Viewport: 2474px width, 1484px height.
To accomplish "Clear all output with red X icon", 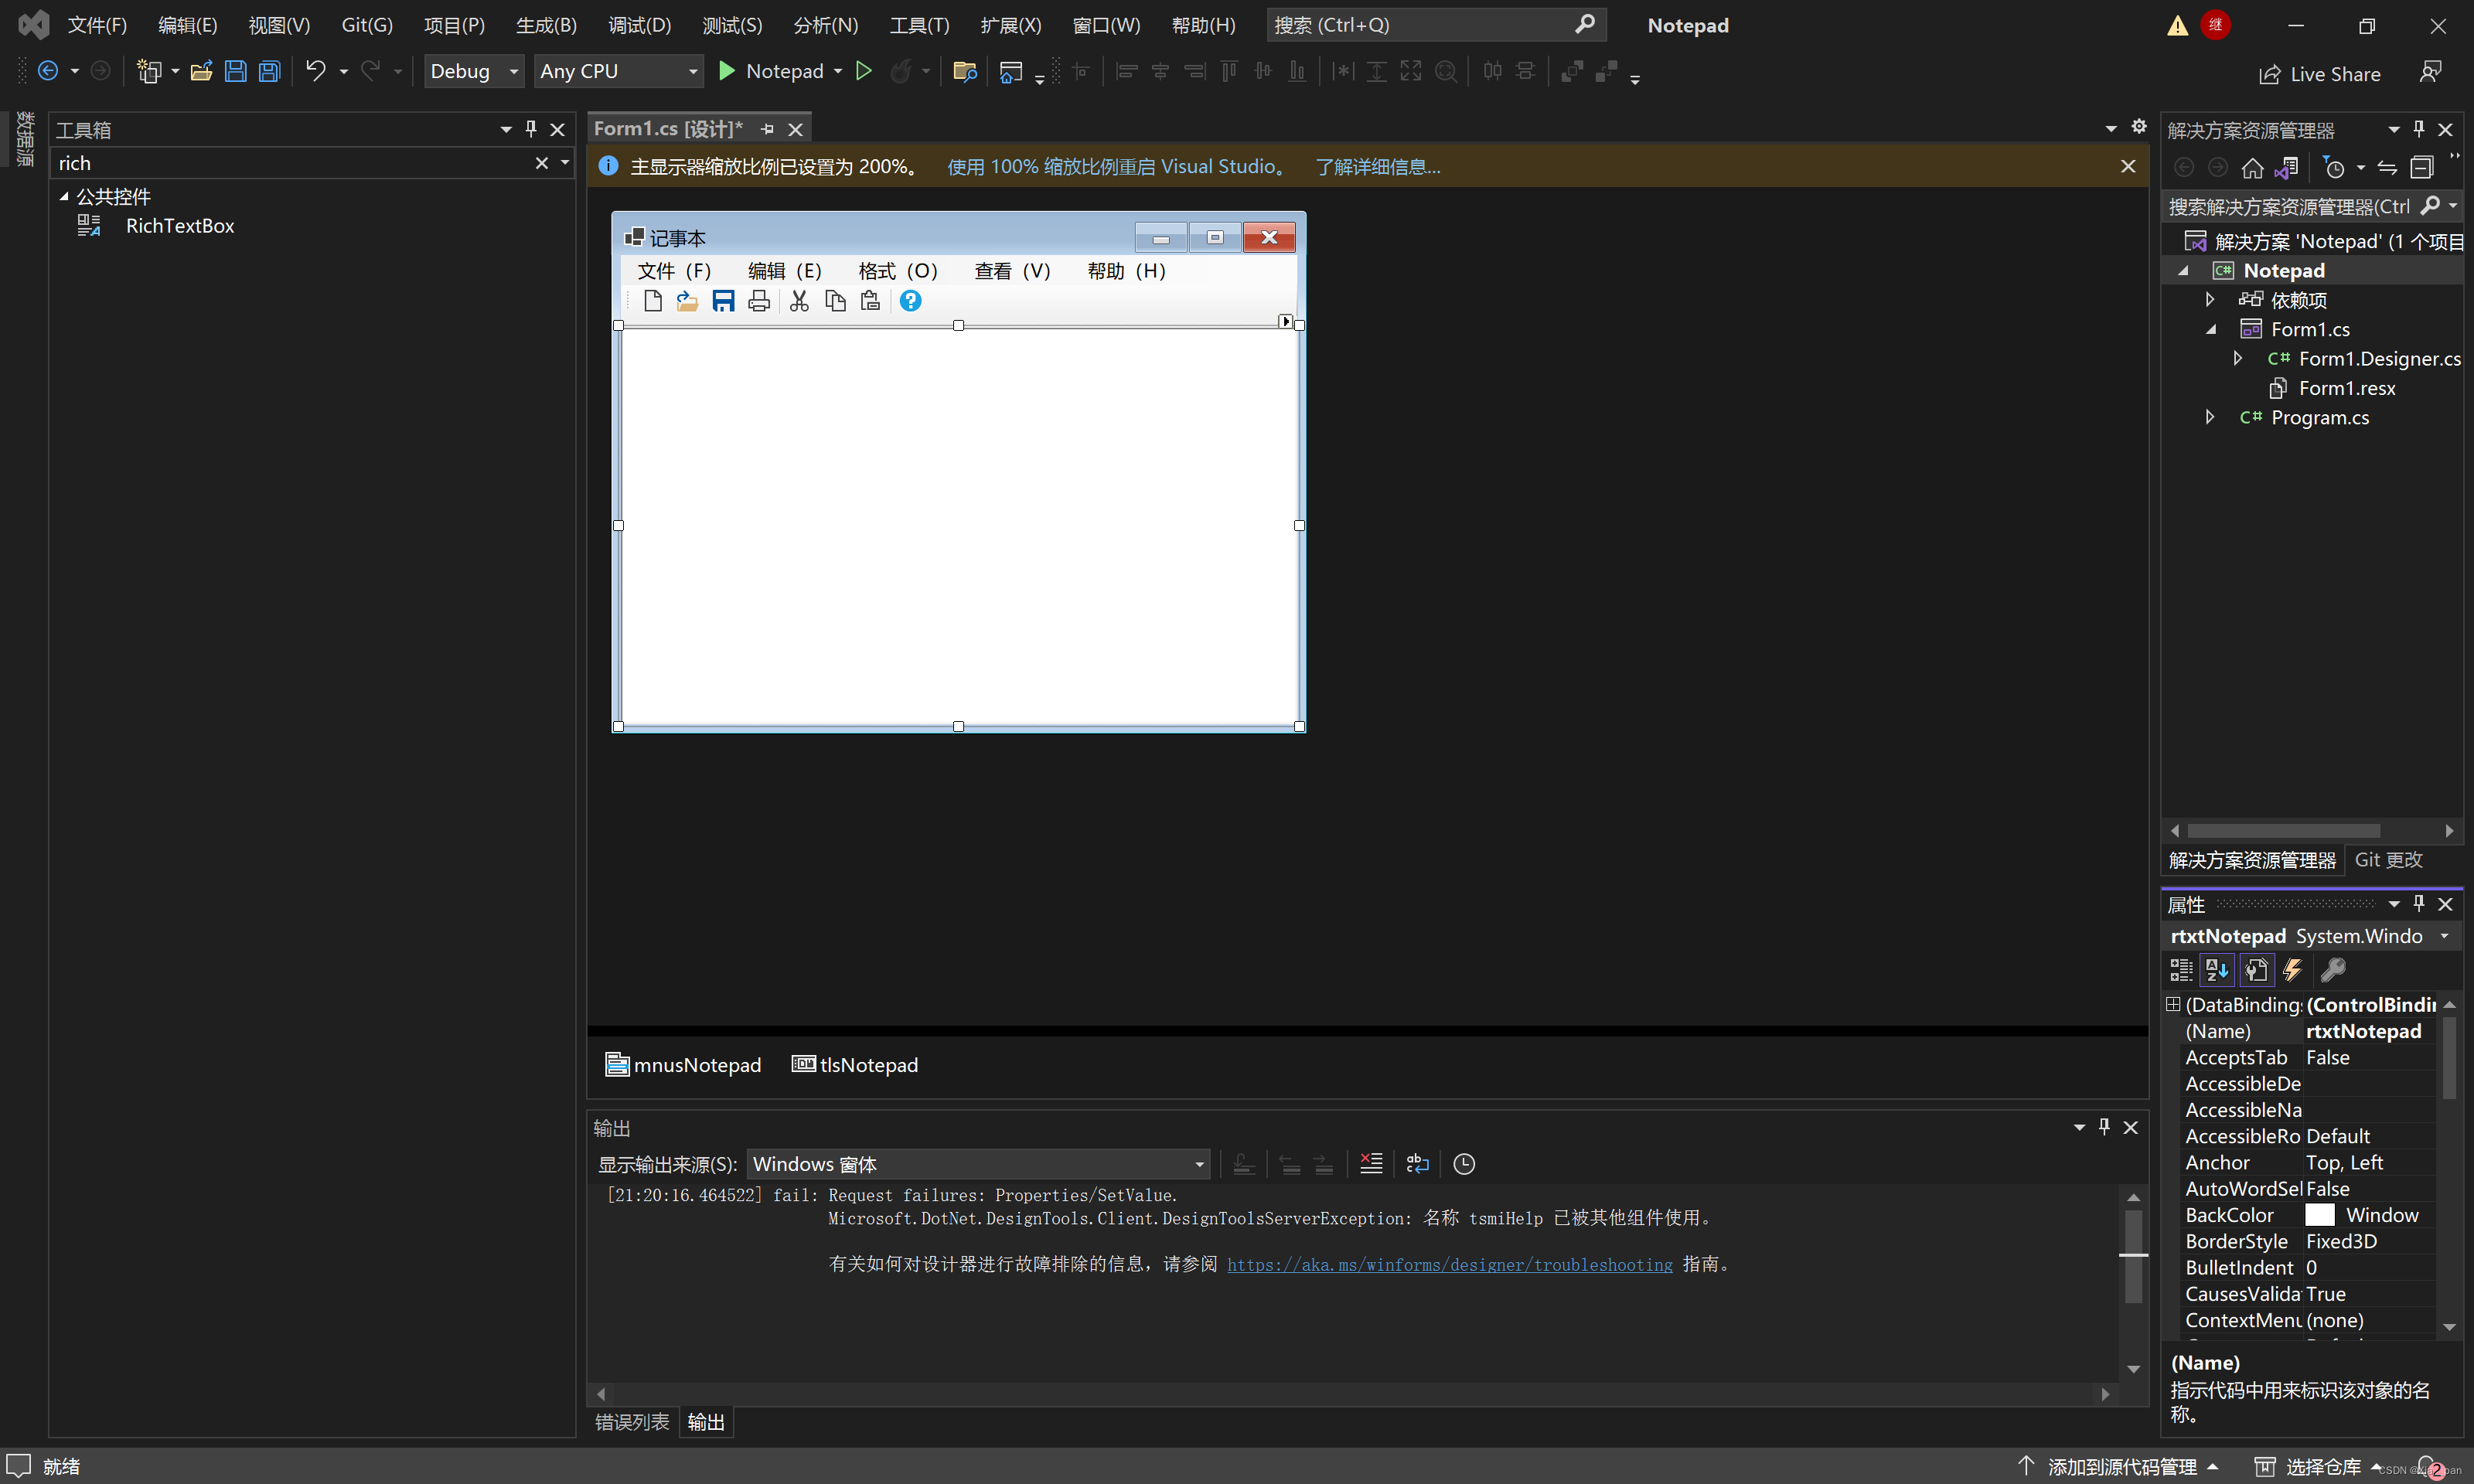I will pyautogui.click(x=1371, y=1164).
